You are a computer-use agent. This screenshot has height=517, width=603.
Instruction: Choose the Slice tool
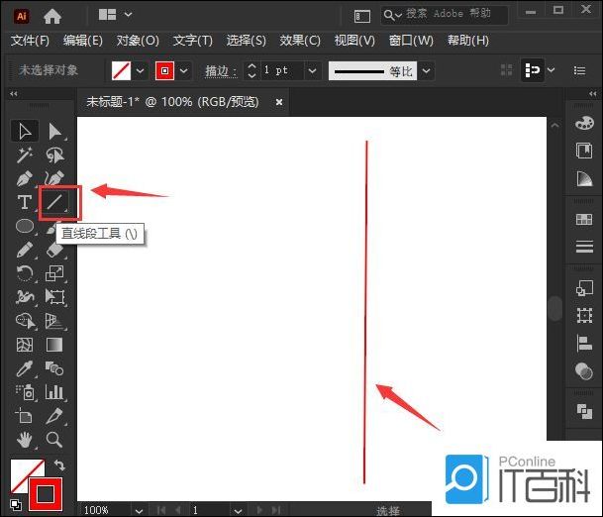[54, 416]
